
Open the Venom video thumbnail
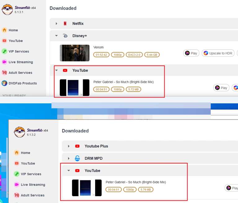(x=74, y=53)
